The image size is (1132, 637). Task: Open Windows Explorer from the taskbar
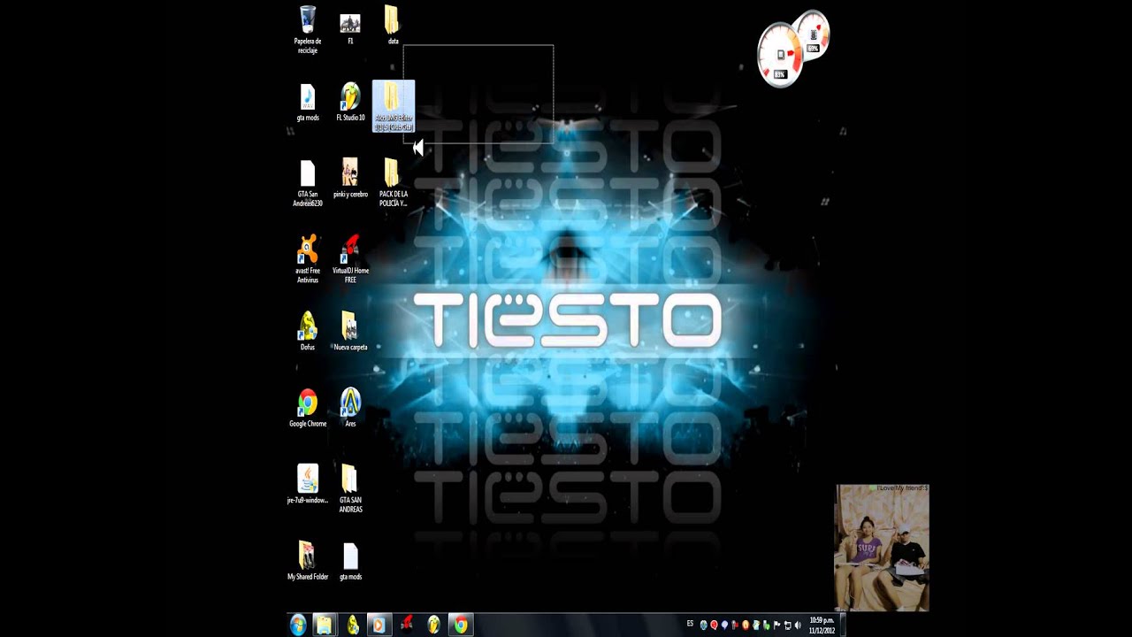pos(325,625)
